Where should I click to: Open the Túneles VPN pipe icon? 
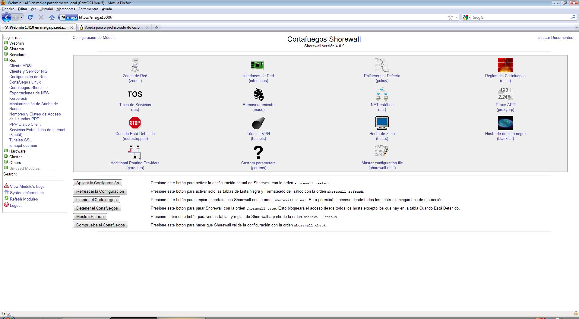(x=258, y=123)
